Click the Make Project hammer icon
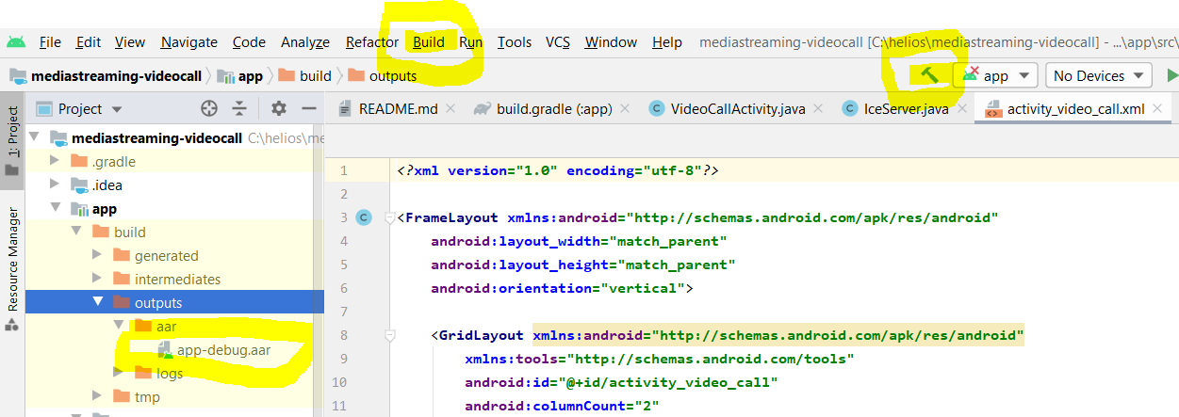Screen dimensions: 1179x417 [928, 75]
